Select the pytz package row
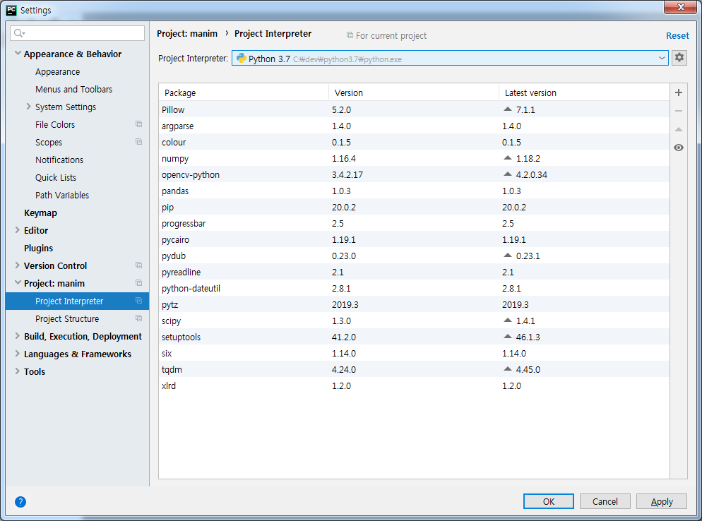 [x=414, y=304]
